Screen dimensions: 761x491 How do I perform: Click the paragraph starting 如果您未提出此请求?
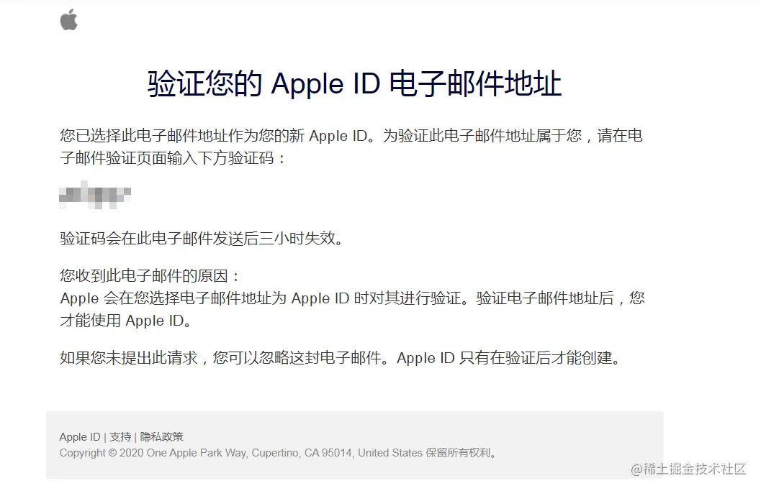(341, 358)
